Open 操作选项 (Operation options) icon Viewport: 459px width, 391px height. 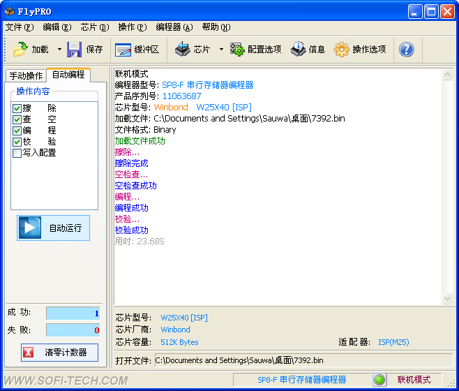pos(342,50)
